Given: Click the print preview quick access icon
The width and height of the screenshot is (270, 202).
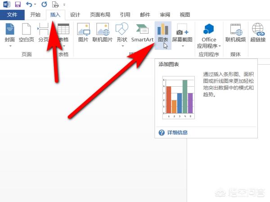Looking at the screenshot, I should tap(55, 4).
